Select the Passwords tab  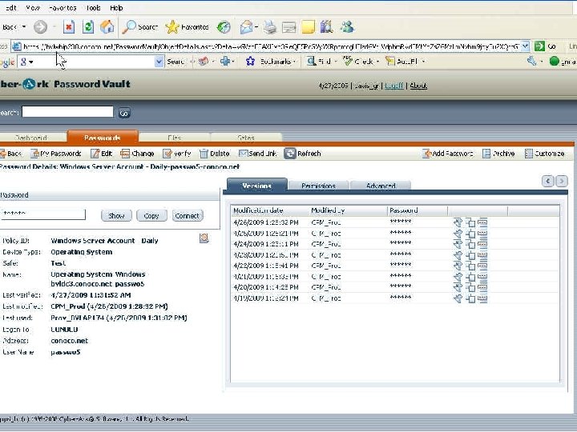(103, 138)
